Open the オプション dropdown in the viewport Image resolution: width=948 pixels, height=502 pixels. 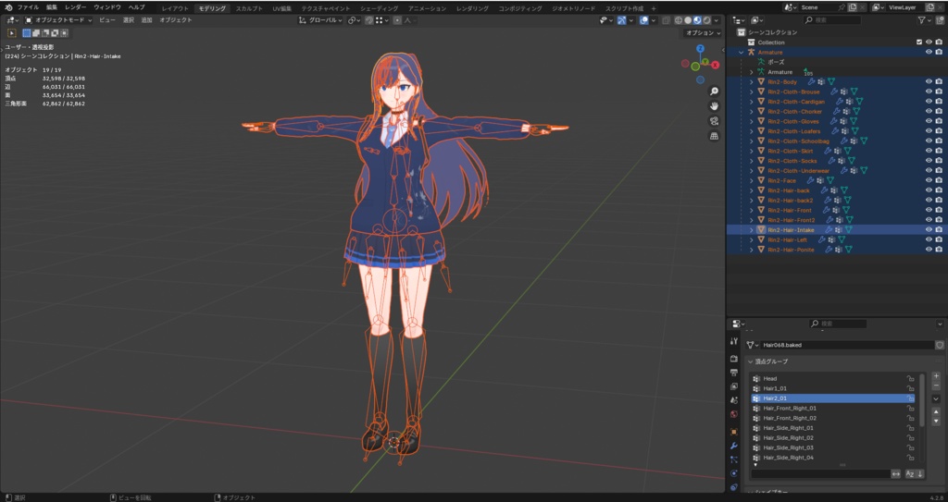(703, 32)
